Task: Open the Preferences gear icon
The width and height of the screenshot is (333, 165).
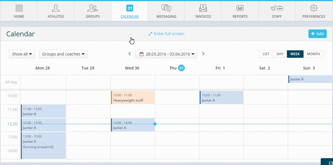Action: click(314, 8)
